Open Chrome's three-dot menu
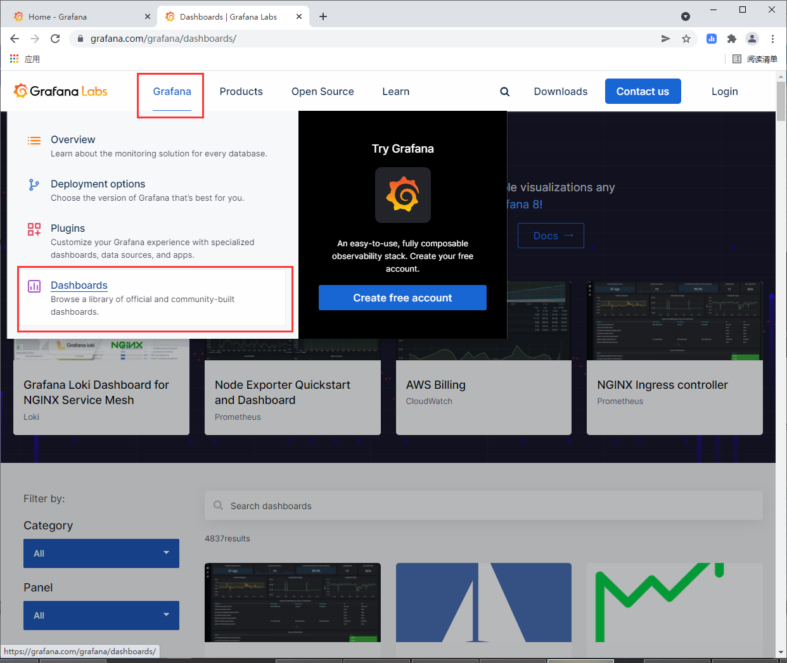This screenshot has height=663, width=787. click(x=772, y=39)
